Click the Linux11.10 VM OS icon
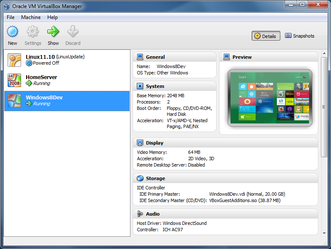Viewport: 331px width, 249px height. (14, 60)
